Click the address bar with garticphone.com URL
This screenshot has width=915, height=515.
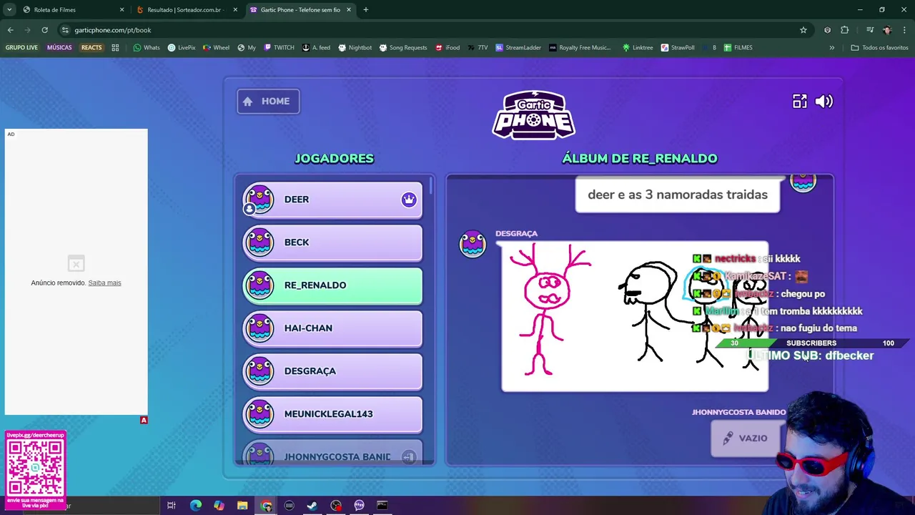pyautogui.click(x=429, y=30)
